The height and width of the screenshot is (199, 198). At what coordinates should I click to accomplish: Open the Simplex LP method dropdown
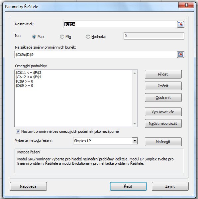click(135, 141)
